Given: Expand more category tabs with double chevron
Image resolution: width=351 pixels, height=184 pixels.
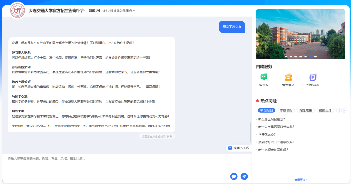Looking at the screenshot, I should pos(344,110).
